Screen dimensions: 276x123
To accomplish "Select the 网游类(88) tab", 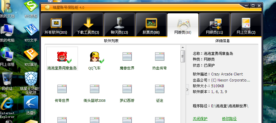I will pyautogui.click(x=183, y=25).
